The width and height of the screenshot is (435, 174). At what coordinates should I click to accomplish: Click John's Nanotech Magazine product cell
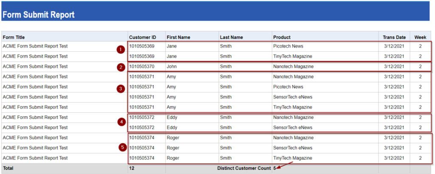[293, 67]
